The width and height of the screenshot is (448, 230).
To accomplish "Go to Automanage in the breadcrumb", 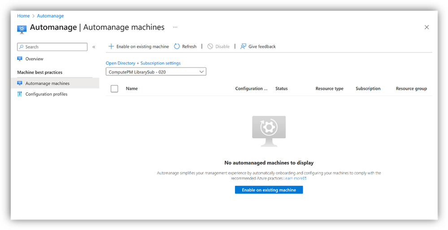I will 50,16.
